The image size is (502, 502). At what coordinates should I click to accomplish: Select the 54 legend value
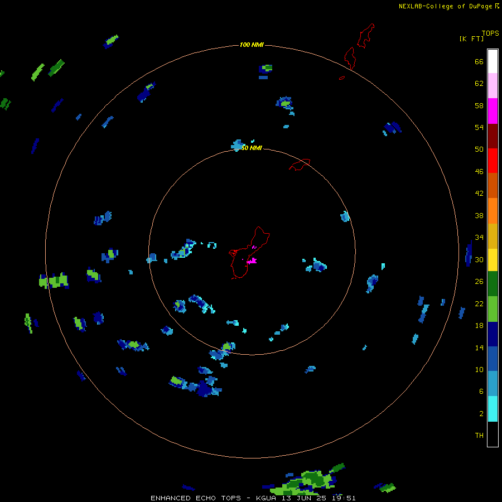(x=479, y=127)
